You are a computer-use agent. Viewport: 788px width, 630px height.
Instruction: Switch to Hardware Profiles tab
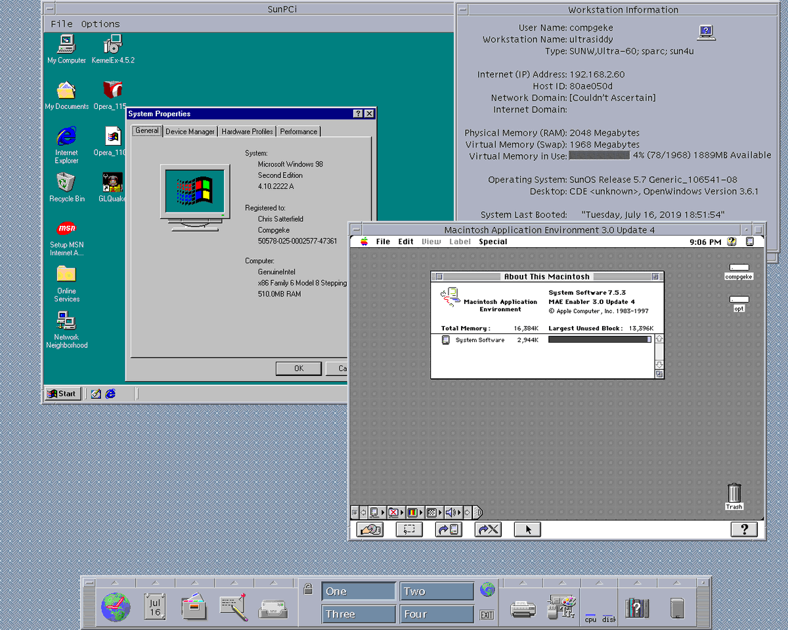(247, 131)
